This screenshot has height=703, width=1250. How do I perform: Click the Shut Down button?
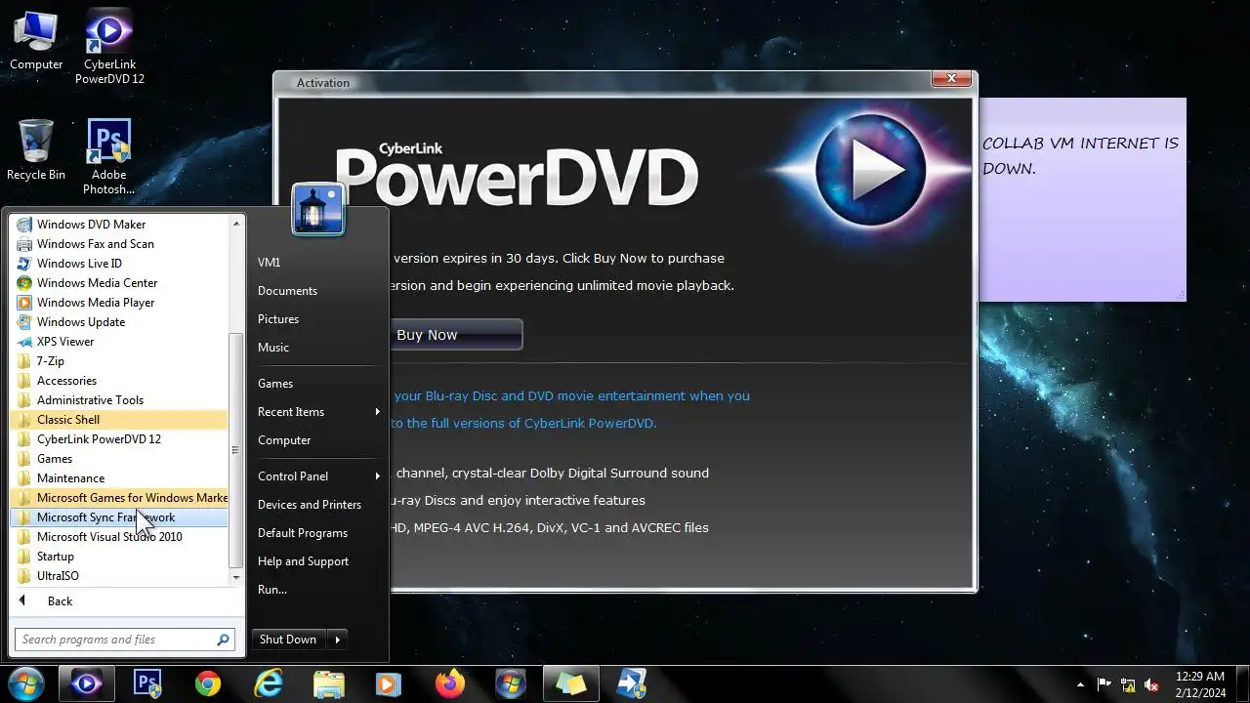click(289, 640)
